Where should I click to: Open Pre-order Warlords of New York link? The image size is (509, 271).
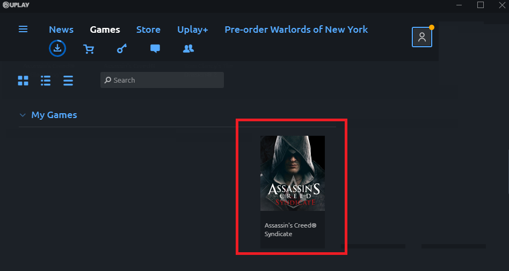coord(296,30)
